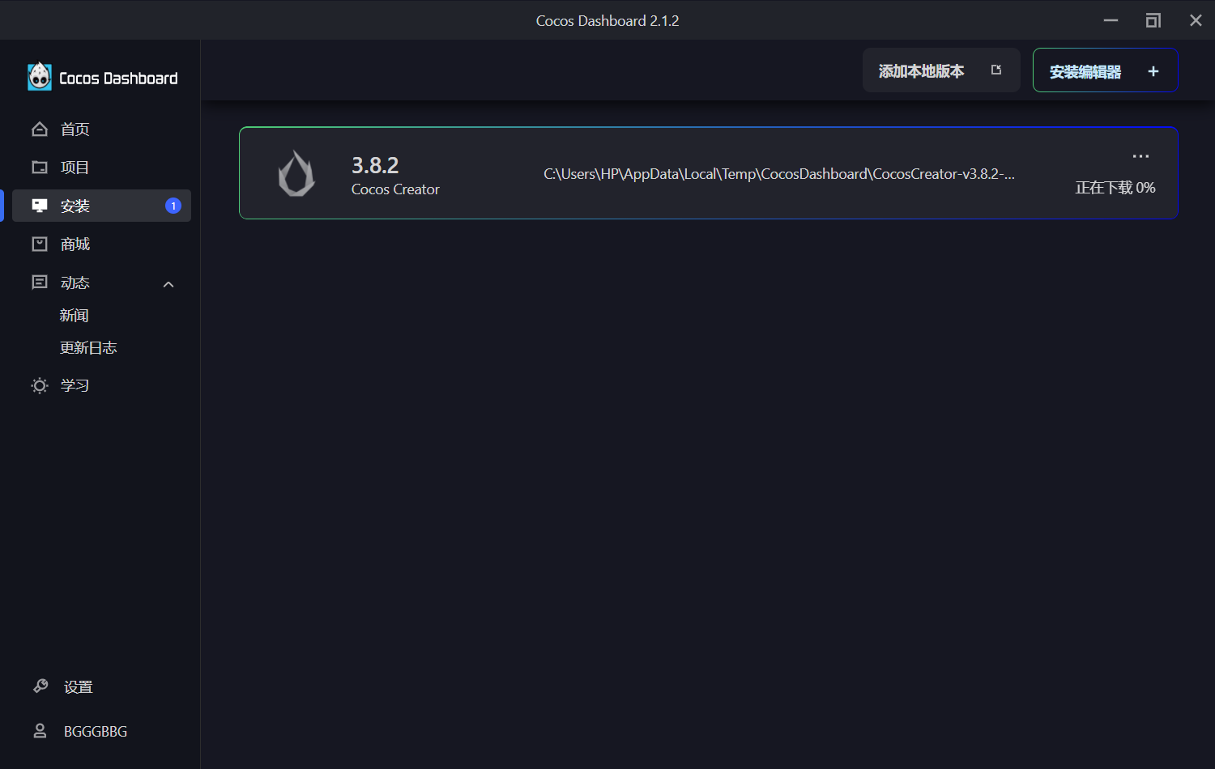Open 设置 settings

(x=79, y=687)
